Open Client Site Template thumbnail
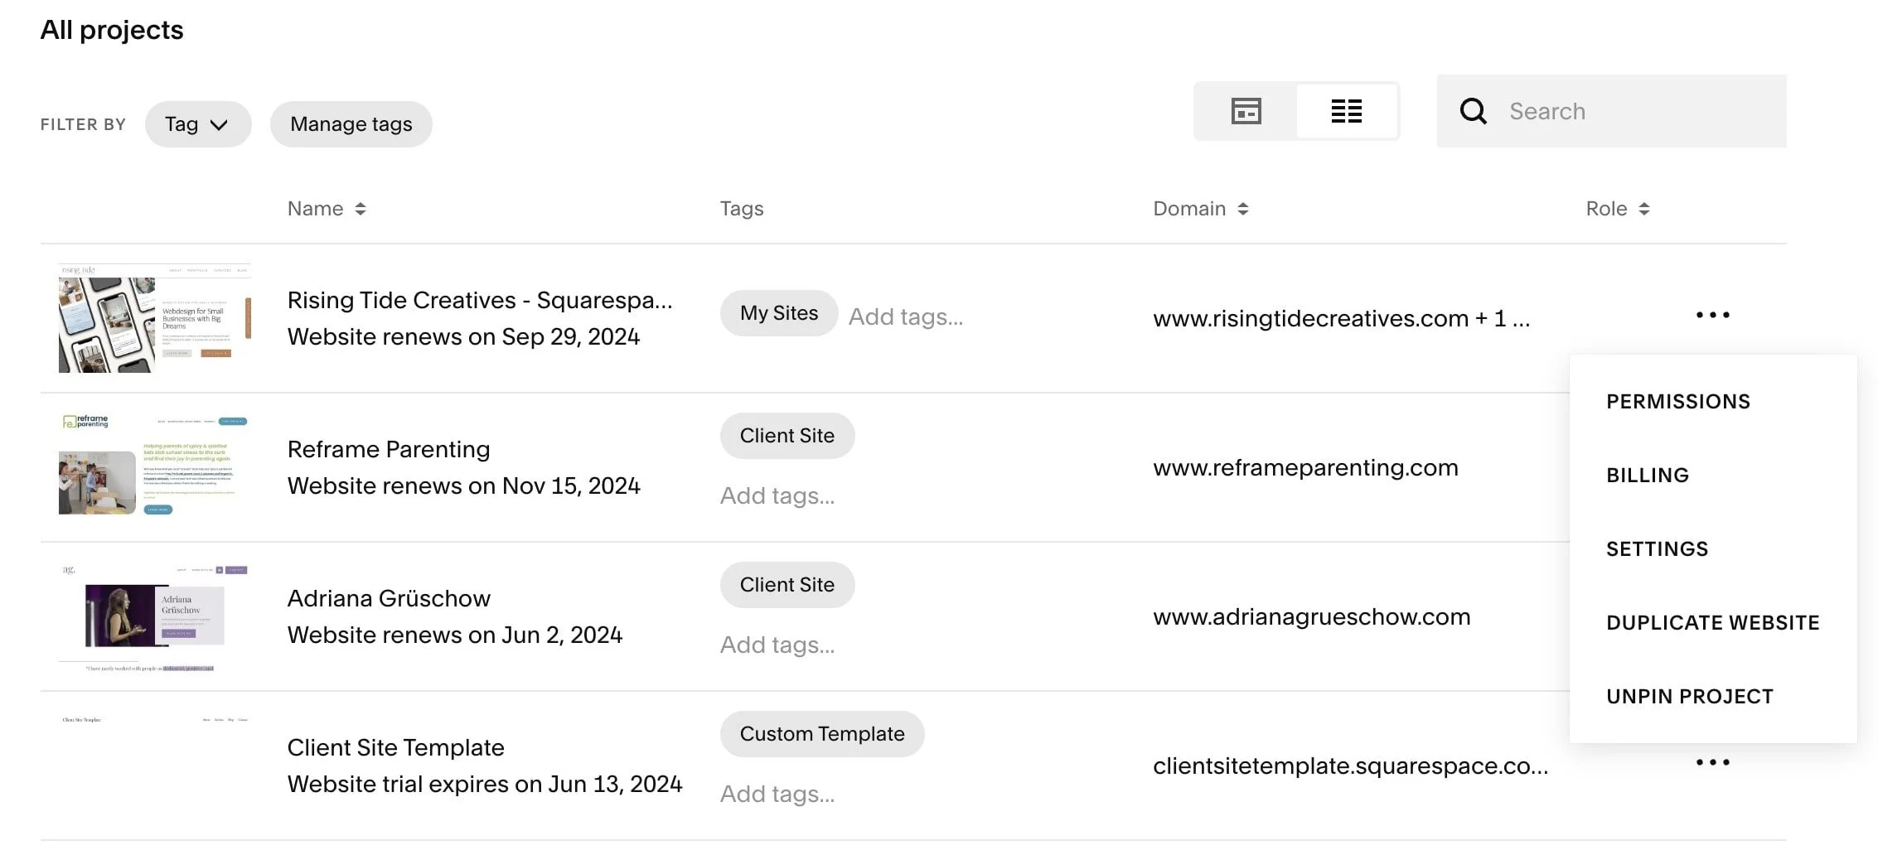 [155, 766]
